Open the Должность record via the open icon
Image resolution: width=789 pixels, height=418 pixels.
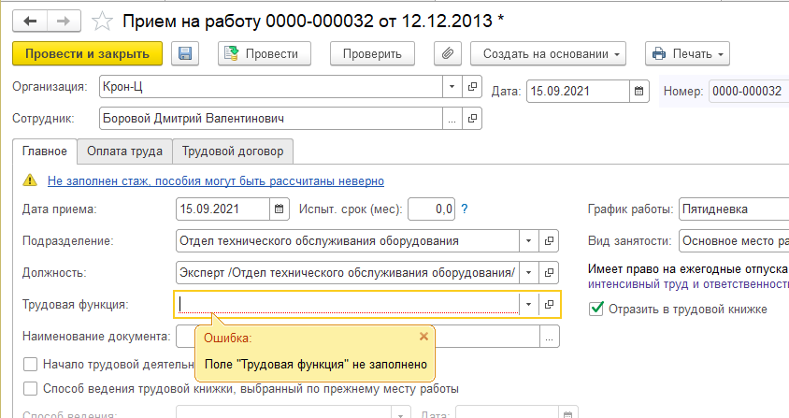549,272
